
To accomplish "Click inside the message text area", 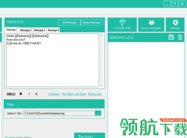I will (53, 60).
